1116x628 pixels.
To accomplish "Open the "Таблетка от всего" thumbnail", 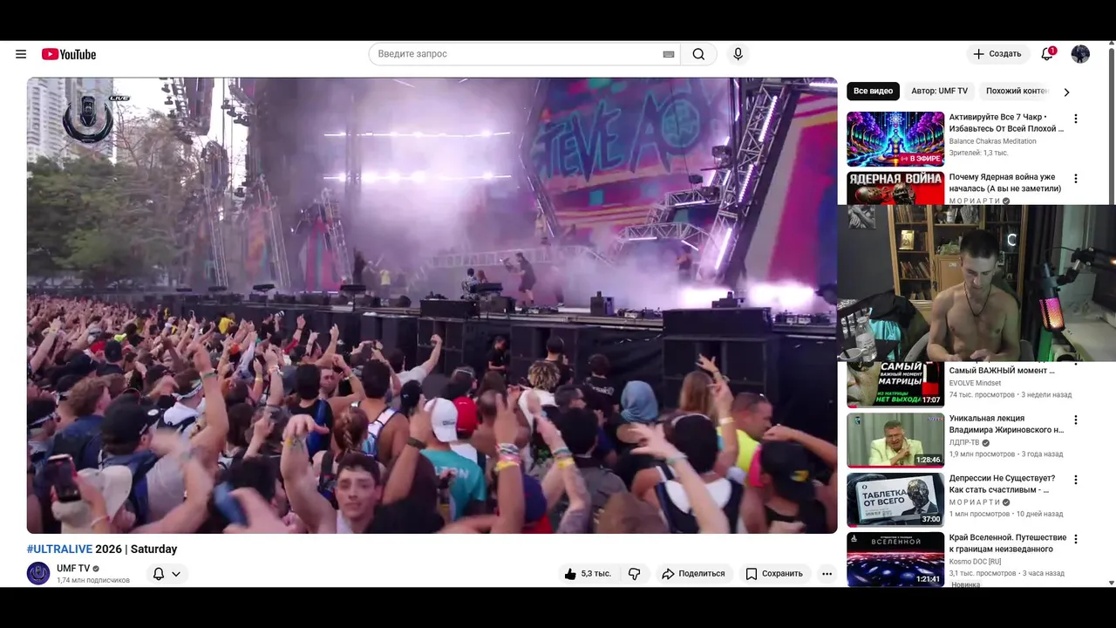I will (x=895, y=500).
